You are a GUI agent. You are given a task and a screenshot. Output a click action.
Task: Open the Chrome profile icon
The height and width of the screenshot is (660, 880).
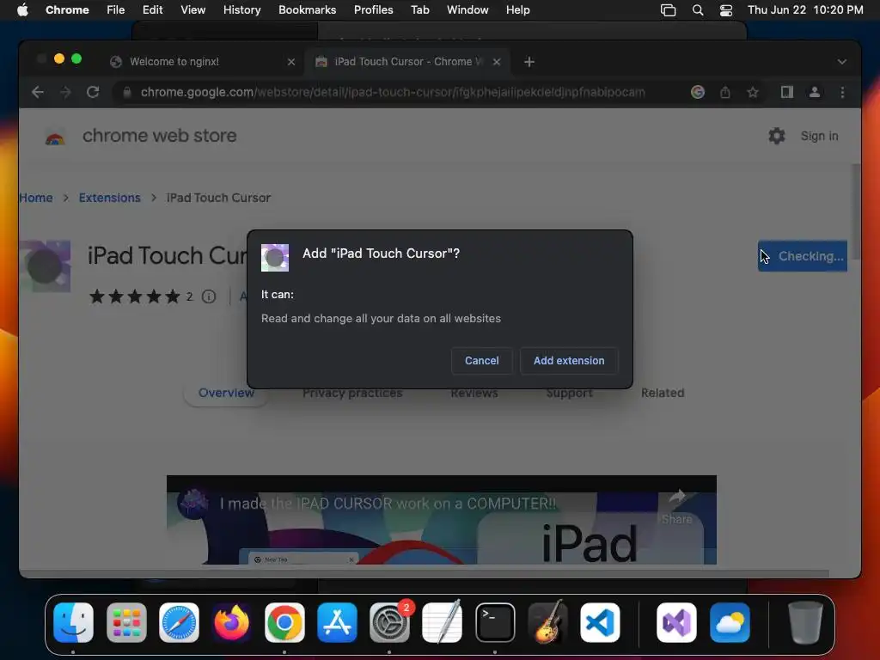[815, 92]
